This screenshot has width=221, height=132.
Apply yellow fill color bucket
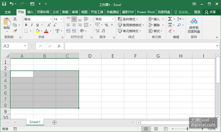click(37, 31)
